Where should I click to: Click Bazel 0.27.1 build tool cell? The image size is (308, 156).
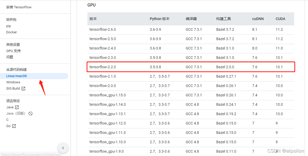[x=226, y=76]
